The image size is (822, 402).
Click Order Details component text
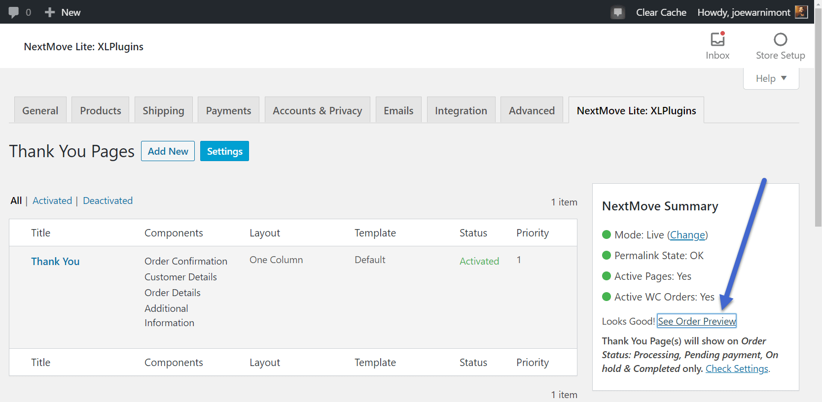point(173,293)
